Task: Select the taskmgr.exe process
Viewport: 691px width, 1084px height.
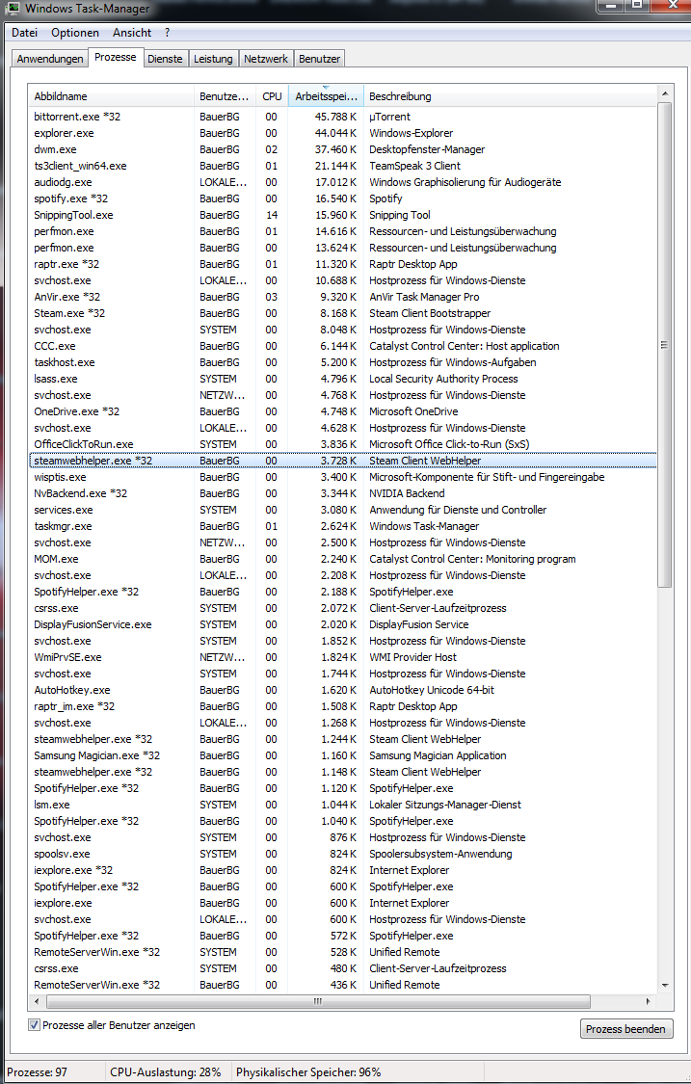Action: coord(342,526)
